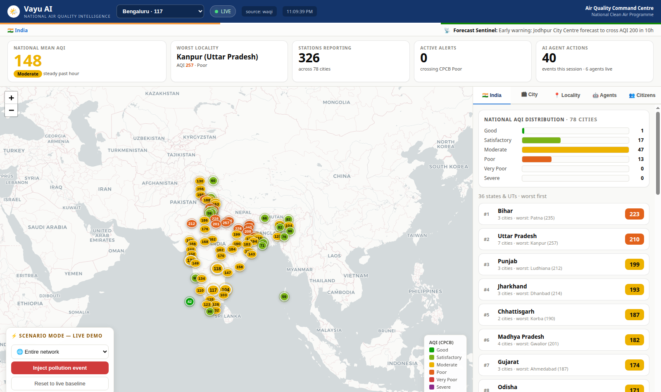Viewport: 661px width, 392px height.
Task: Click the Forecast Sentinel satellite icon
Action: pyautogui.click(x=447, y=31)
